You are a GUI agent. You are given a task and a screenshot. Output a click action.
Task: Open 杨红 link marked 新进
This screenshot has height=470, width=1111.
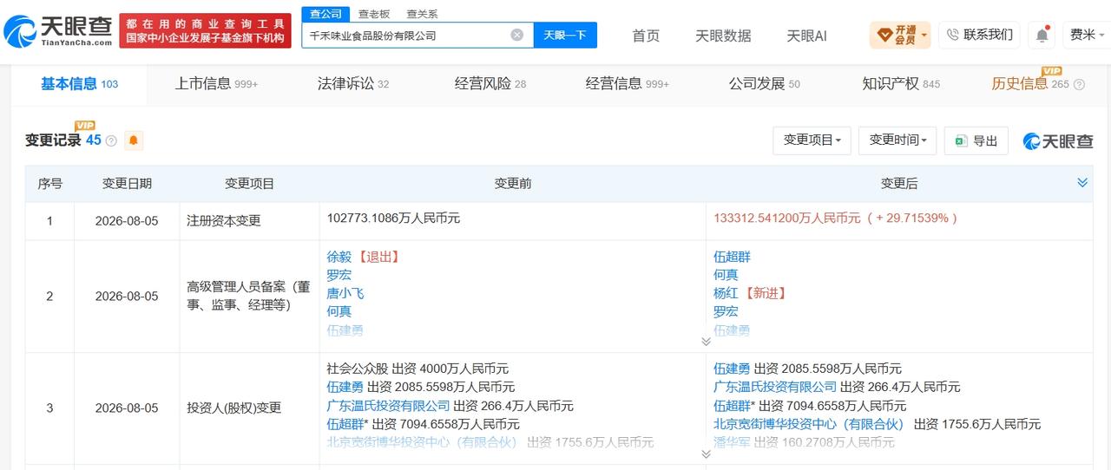point(726,293)
